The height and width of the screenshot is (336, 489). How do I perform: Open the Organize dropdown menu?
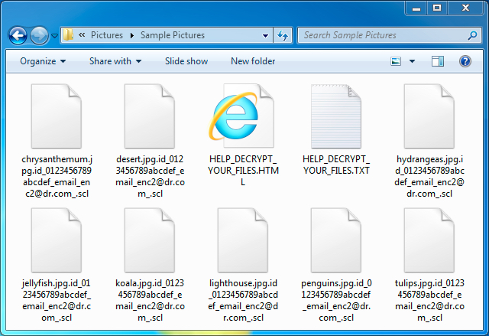click(x=43, y=61)
